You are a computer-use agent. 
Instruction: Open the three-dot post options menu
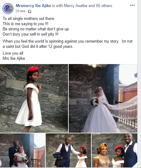(x=132, y=5)
